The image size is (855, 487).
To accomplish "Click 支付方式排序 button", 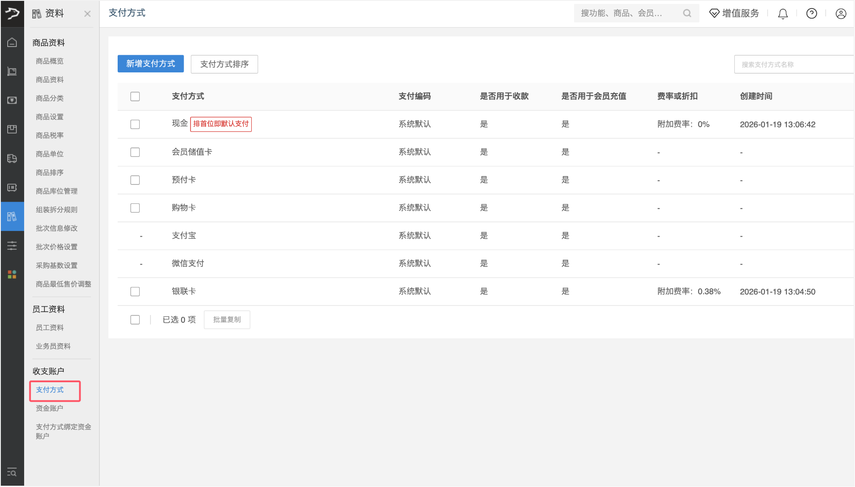I will click(224, 64).
